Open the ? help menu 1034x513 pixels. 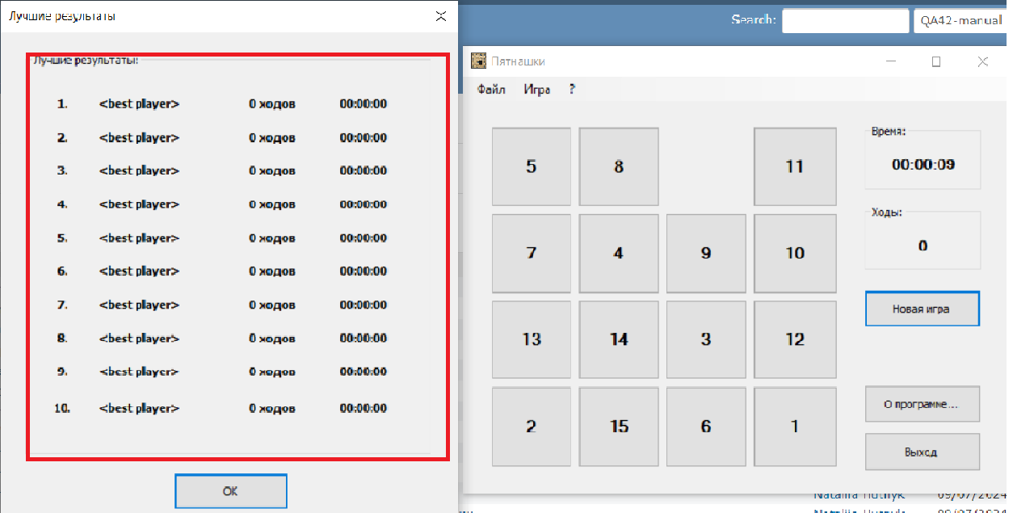coord(572,90)
